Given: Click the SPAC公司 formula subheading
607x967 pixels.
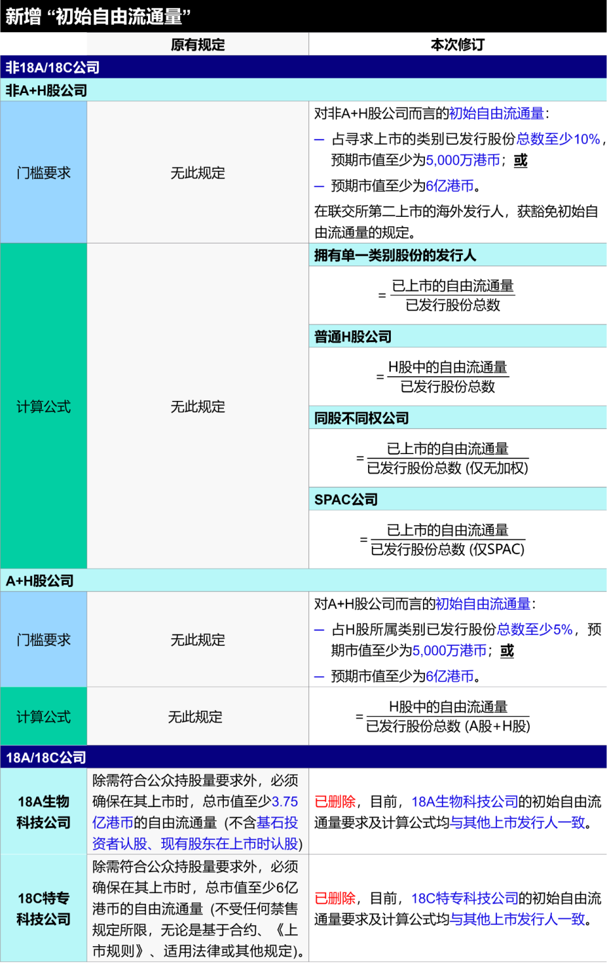Looking at the screenshot, I should [x=345, y=499].
